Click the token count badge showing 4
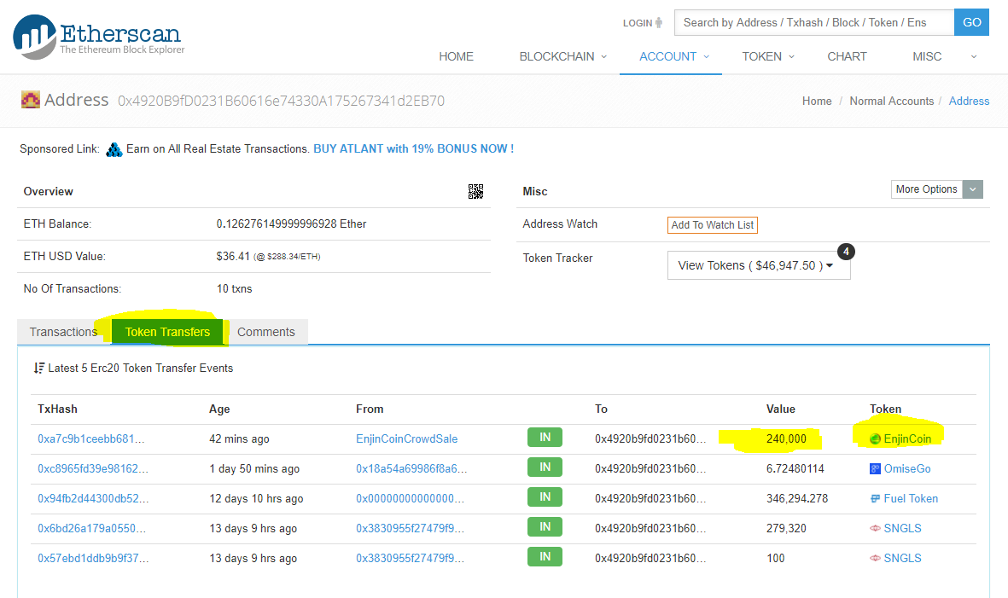 coord(846,252)
